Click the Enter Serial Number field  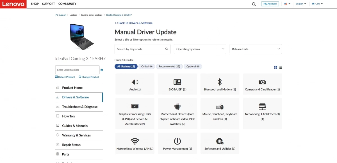tap(77, 70)
